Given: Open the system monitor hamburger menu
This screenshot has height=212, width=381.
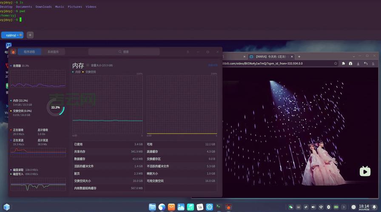Looking at the screenshot, I should click(x=188, y=52).
